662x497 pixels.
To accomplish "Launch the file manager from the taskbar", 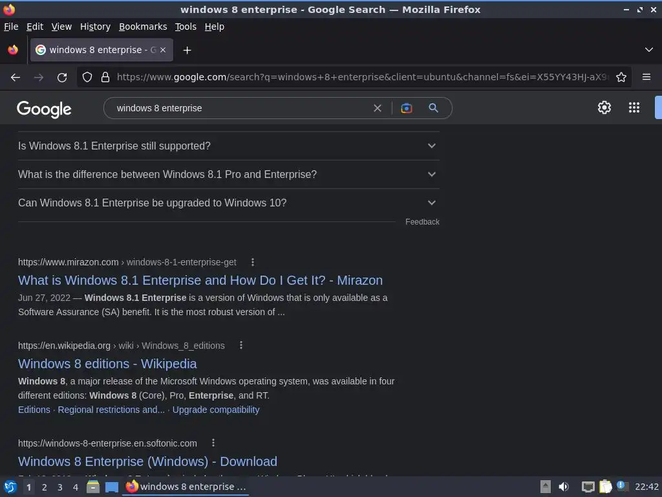I will click(x=93, y=487).
